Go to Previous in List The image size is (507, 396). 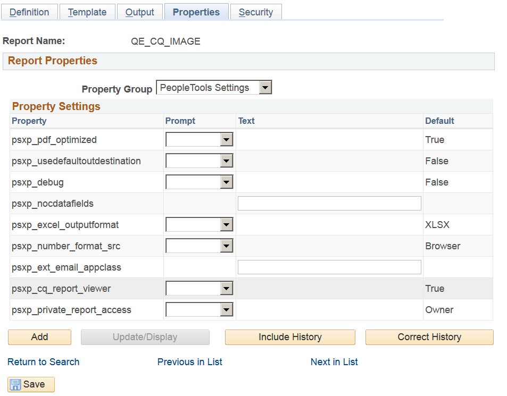pyautogui.click(x=190, y=362)
